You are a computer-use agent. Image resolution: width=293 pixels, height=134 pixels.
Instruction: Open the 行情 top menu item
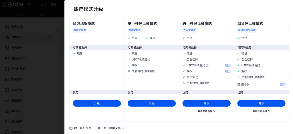click(x=43, y=5)
